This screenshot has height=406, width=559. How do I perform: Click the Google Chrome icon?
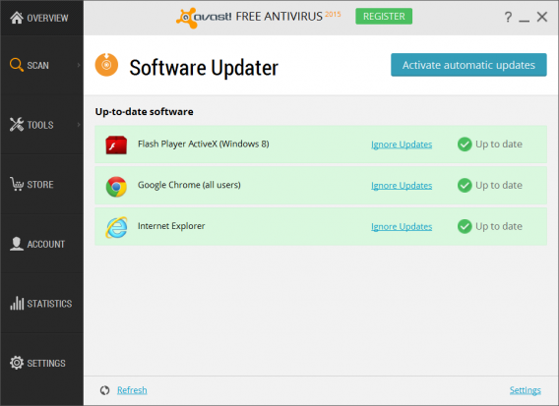tap(116, 186)
